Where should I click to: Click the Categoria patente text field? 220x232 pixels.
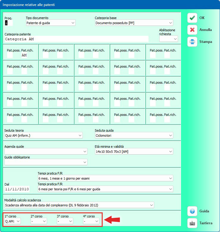77,39
